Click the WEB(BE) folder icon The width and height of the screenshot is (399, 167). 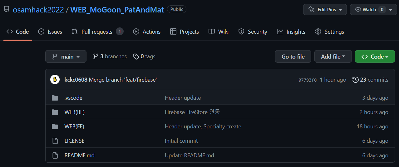click(x=55, y=112)
